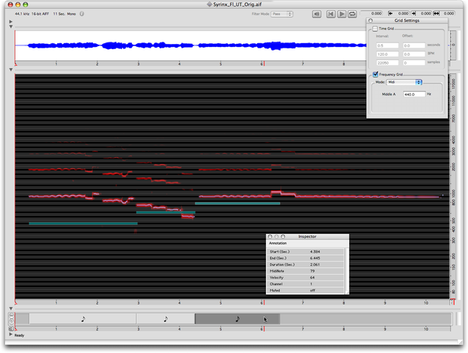Uncheck the Frequency Grid checkbox
The height and width of the screenshot is (353, 468).
[375, 75]
